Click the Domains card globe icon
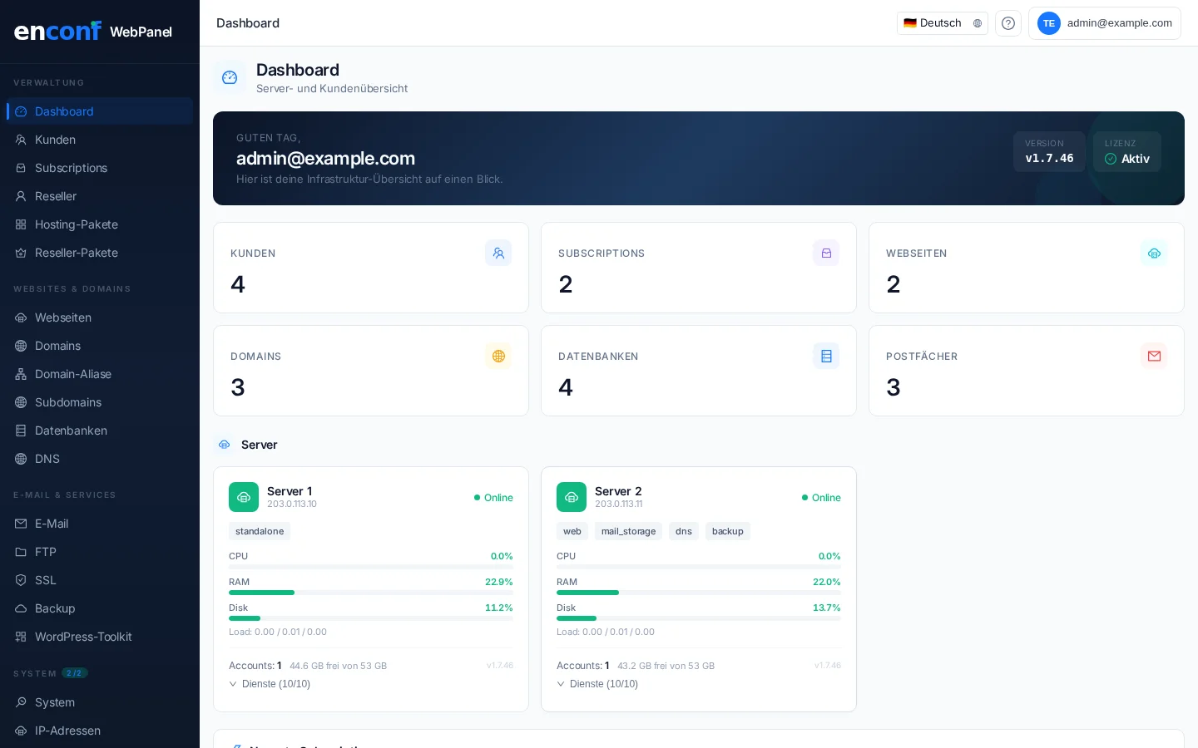 click(x=498, y=356)
